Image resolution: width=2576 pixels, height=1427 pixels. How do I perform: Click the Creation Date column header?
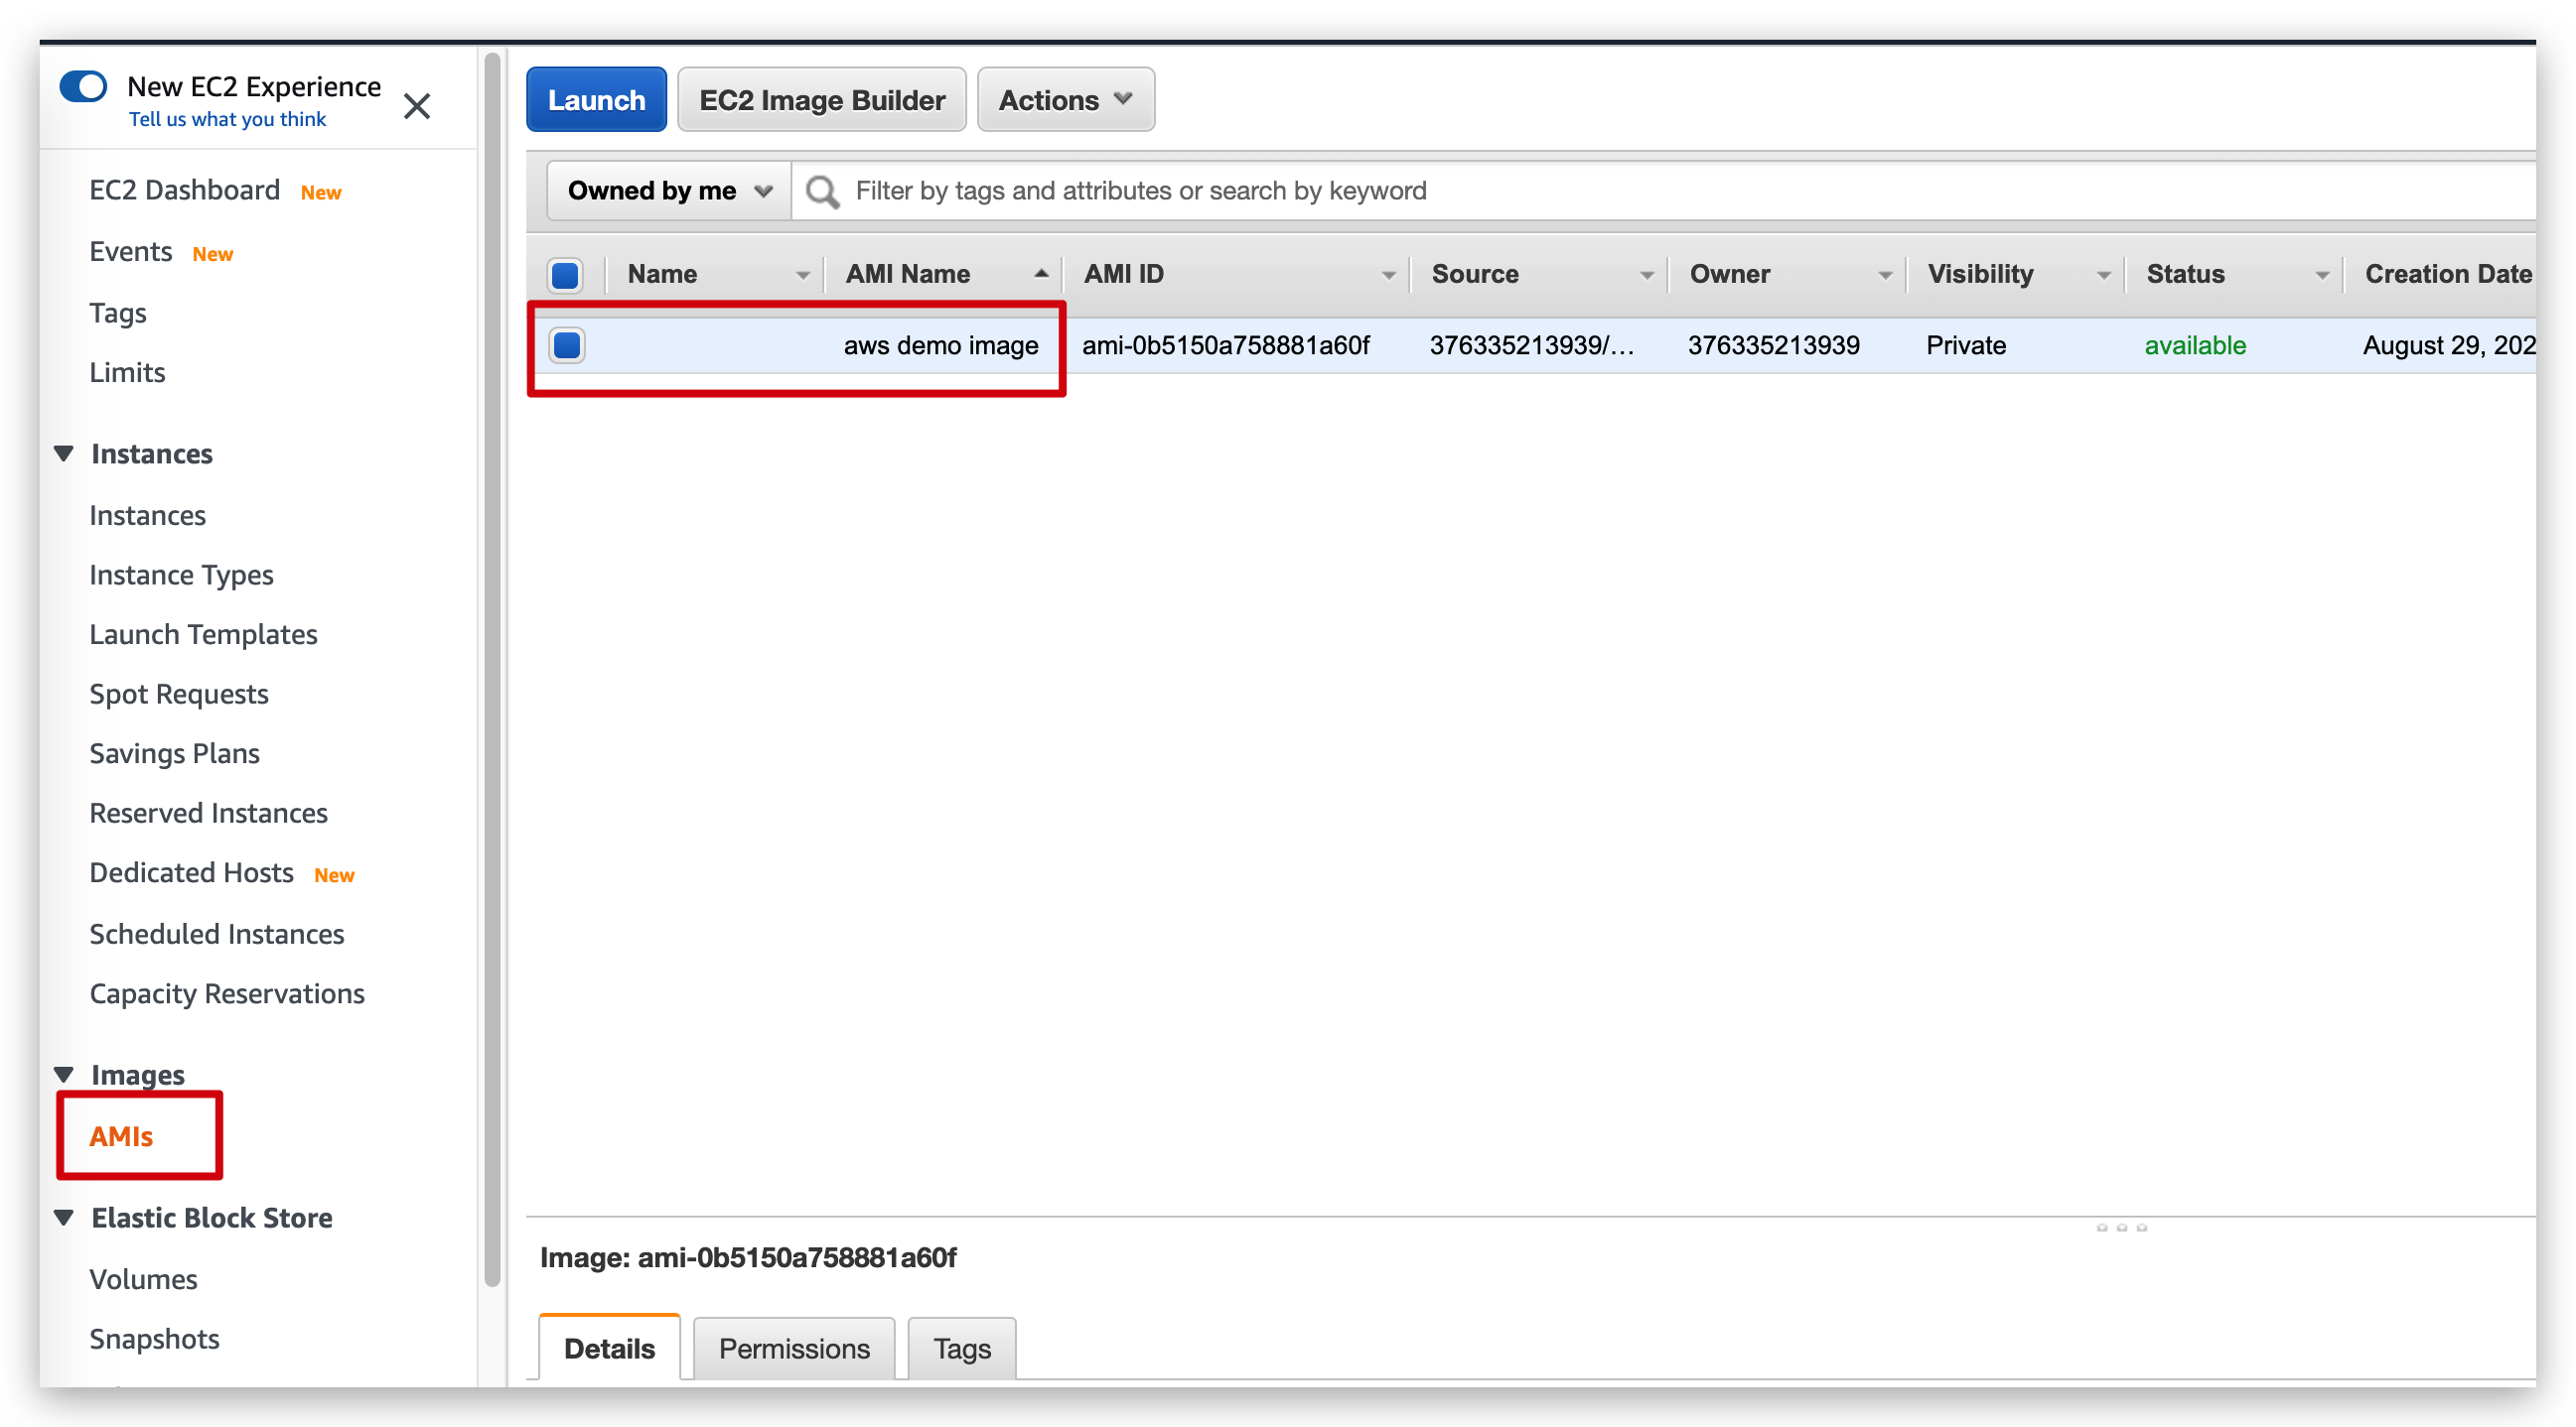[2447, 274]
